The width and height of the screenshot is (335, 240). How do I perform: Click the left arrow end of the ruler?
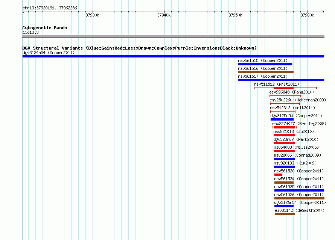[23, 12]
